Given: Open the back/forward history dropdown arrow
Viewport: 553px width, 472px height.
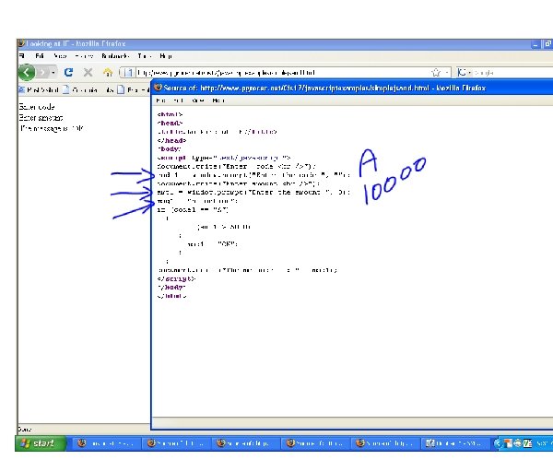Looking at the screenshot, I should click(x=53, y=73).
